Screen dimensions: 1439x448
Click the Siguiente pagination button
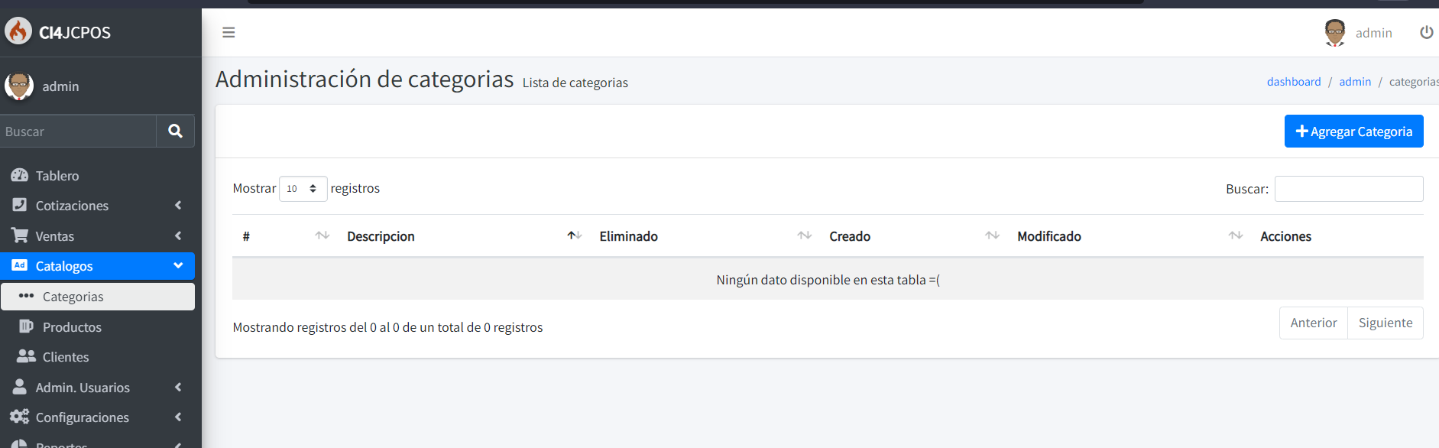(x=1385, y=323)
